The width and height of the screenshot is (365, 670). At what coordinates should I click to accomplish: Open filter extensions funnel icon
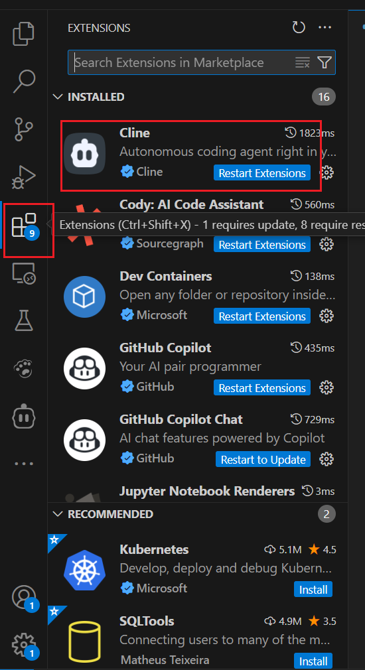point(325,62)
